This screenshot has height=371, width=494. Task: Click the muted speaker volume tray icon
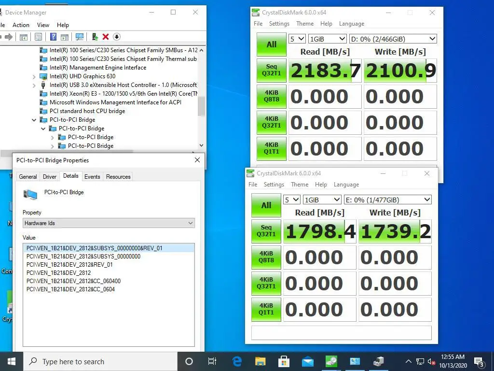point(431,361)
